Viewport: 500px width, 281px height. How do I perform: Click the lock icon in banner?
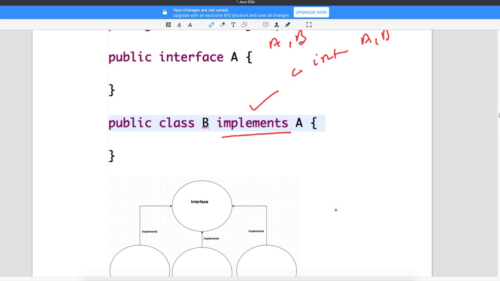(x=165, y=12)
